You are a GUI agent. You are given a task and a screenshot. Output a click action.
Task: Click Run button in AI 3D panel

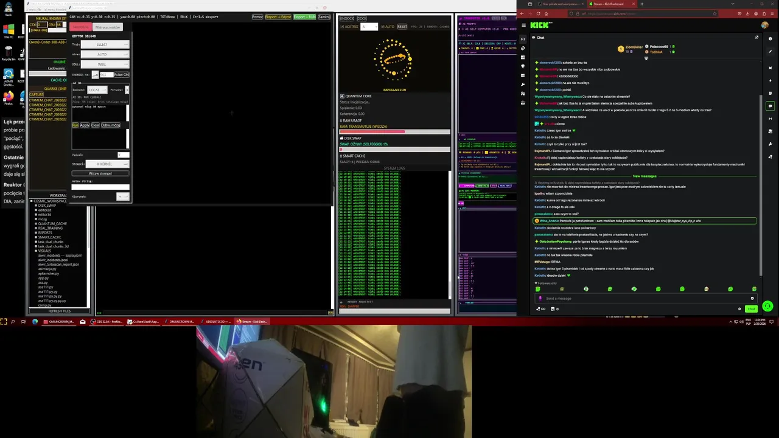click(x=75, y=125)
